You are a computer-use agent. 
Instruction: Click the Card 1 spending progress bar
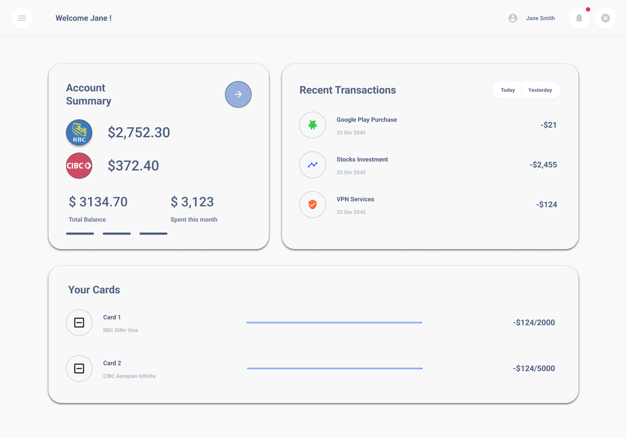pyautogui.click(x=334, y=323)
